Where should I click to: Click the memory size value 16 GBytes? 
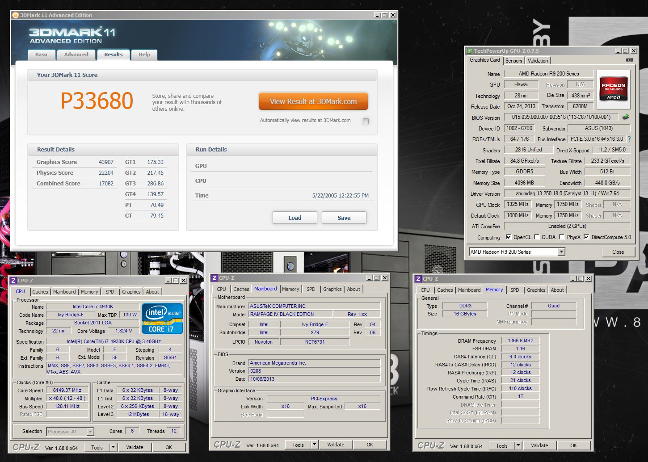(x=465, y=314)
